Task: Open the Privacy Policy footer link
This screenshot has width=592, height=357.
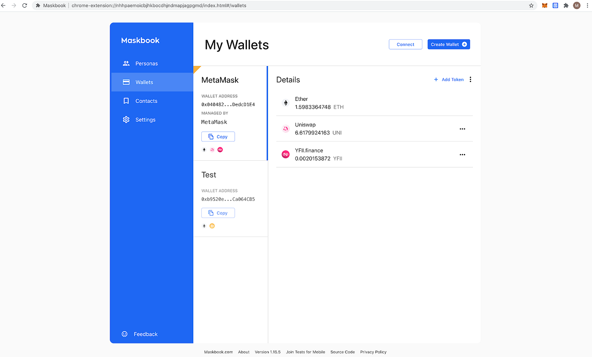Action: (x=373, y=352)
